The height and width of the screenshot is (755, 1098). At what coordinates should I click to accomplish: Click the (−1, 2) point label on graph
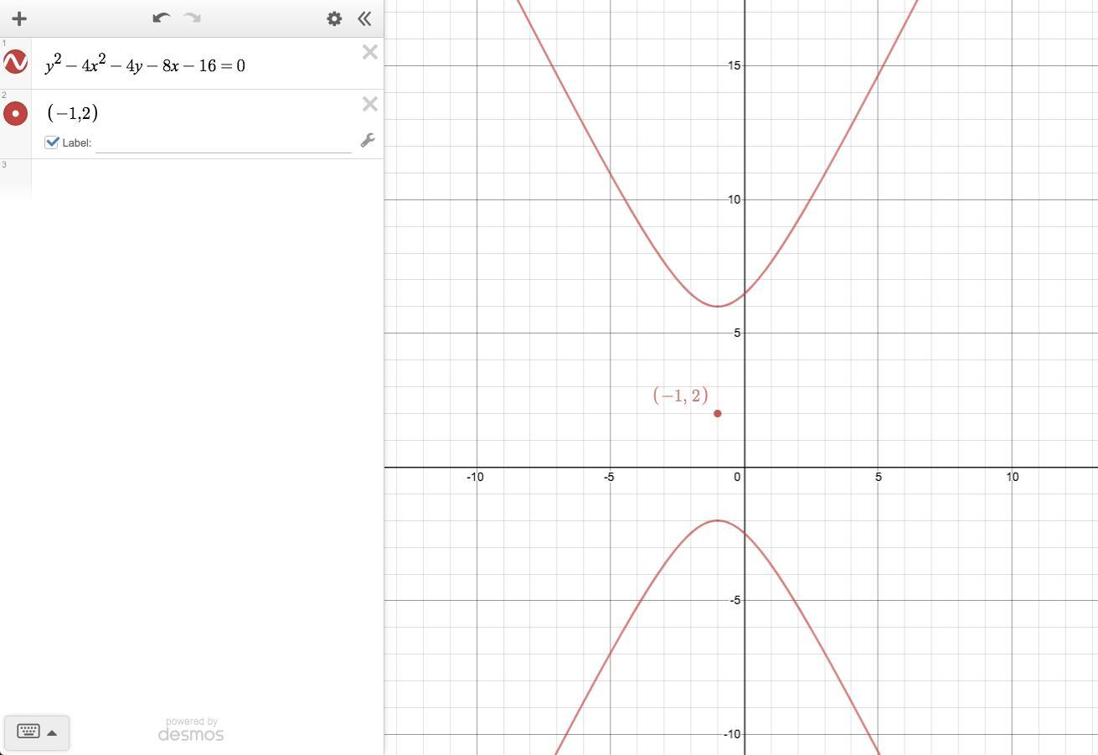(x=680, y=396)
